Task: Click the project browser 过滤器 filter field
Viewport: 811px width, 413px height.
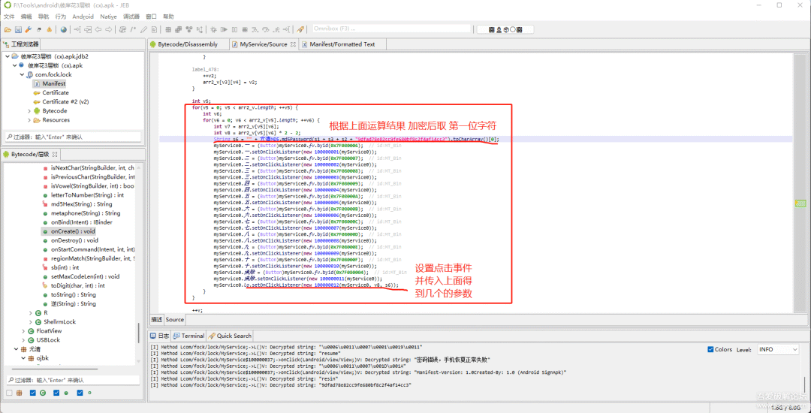Action: 72,137
